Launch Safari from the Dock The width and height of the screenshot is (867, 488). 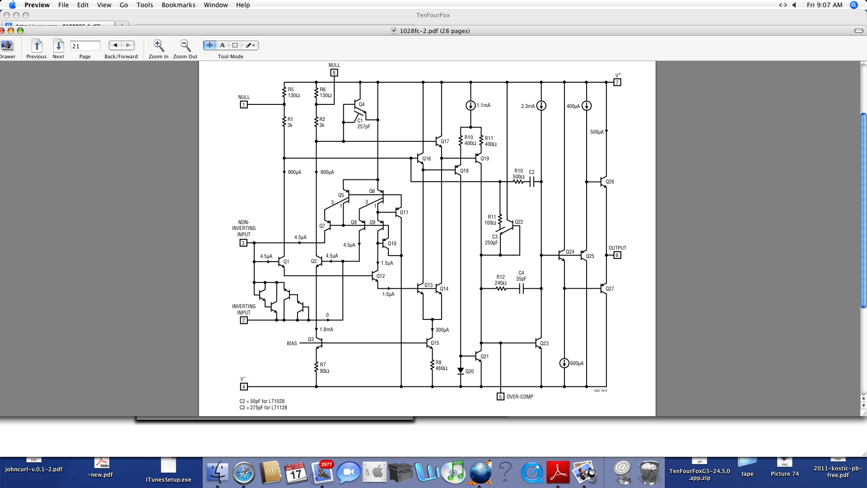click(244, 473)
